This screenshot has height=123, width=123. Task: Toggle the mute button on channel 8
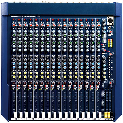[x=53, y=86]
